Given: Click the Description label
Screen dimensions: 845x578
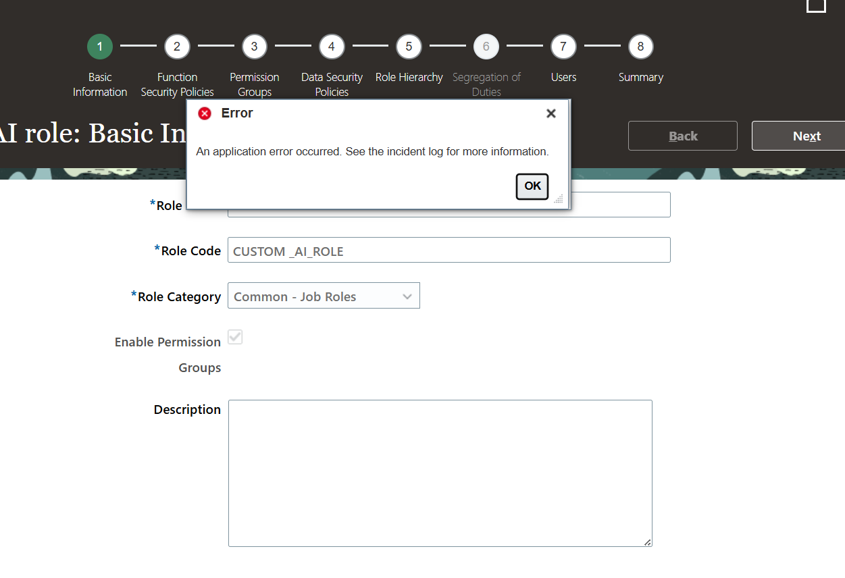Looking at the screenshot, I should coord(187,409).
